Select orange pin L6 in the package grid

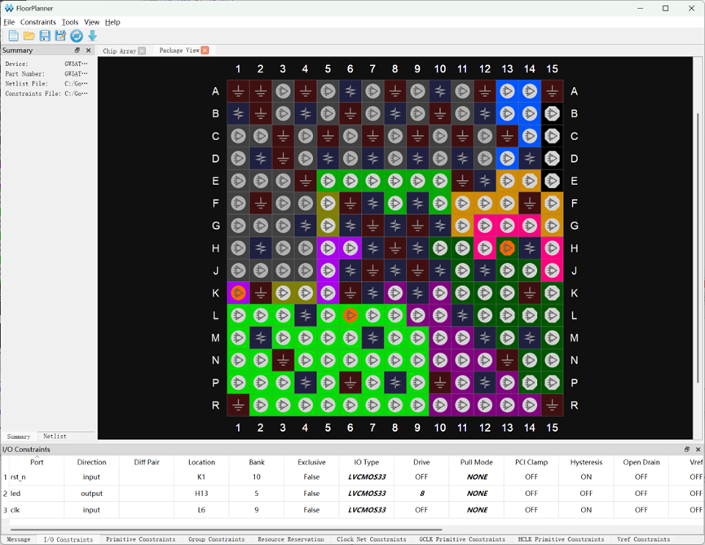[x=350, y=315]
